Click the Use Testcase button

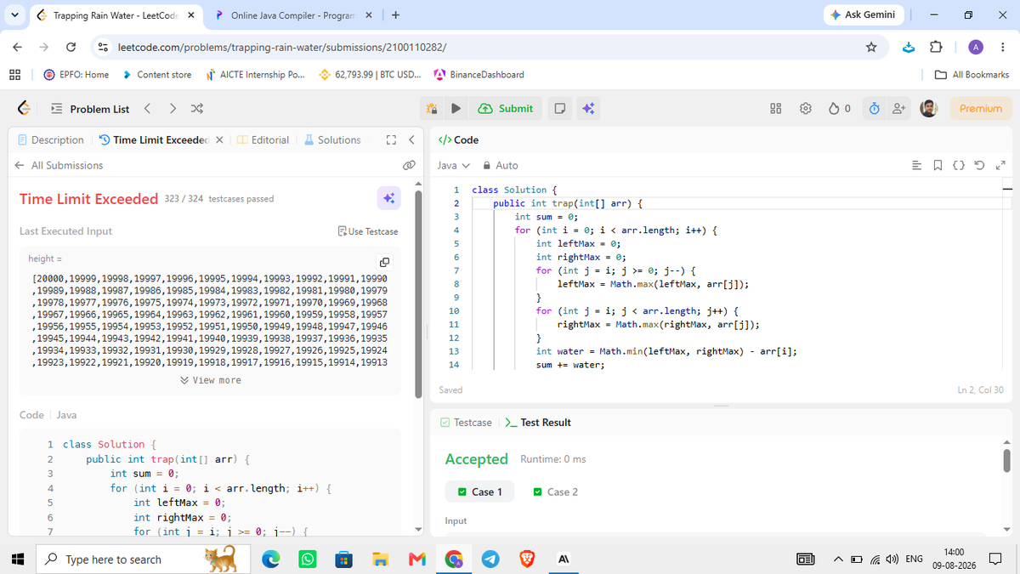coord(368,231)
